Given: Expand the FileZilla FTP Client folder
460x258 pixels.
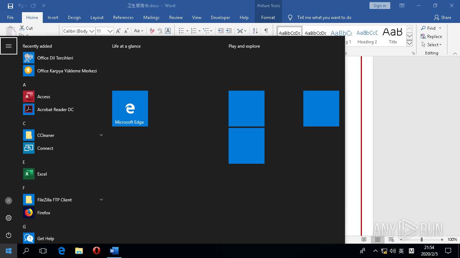Looking at the screenshot, I should click(101, 200).
